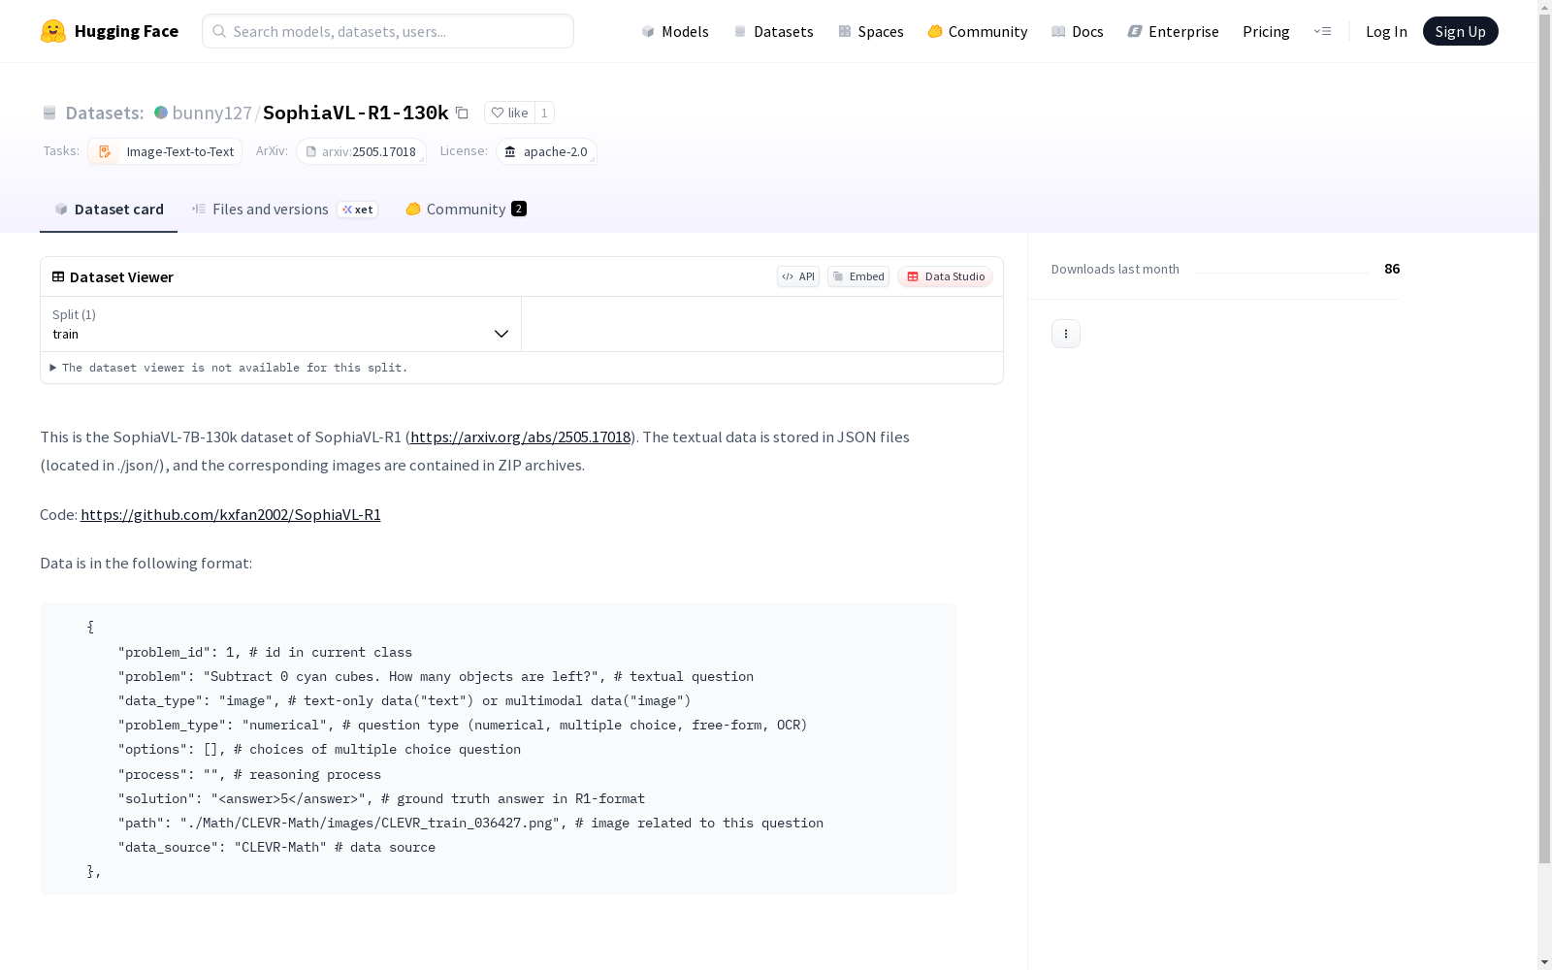This screenshot has height=970, width=1552.
Task: Click the Embed button
Action: [x=858, y=276]
